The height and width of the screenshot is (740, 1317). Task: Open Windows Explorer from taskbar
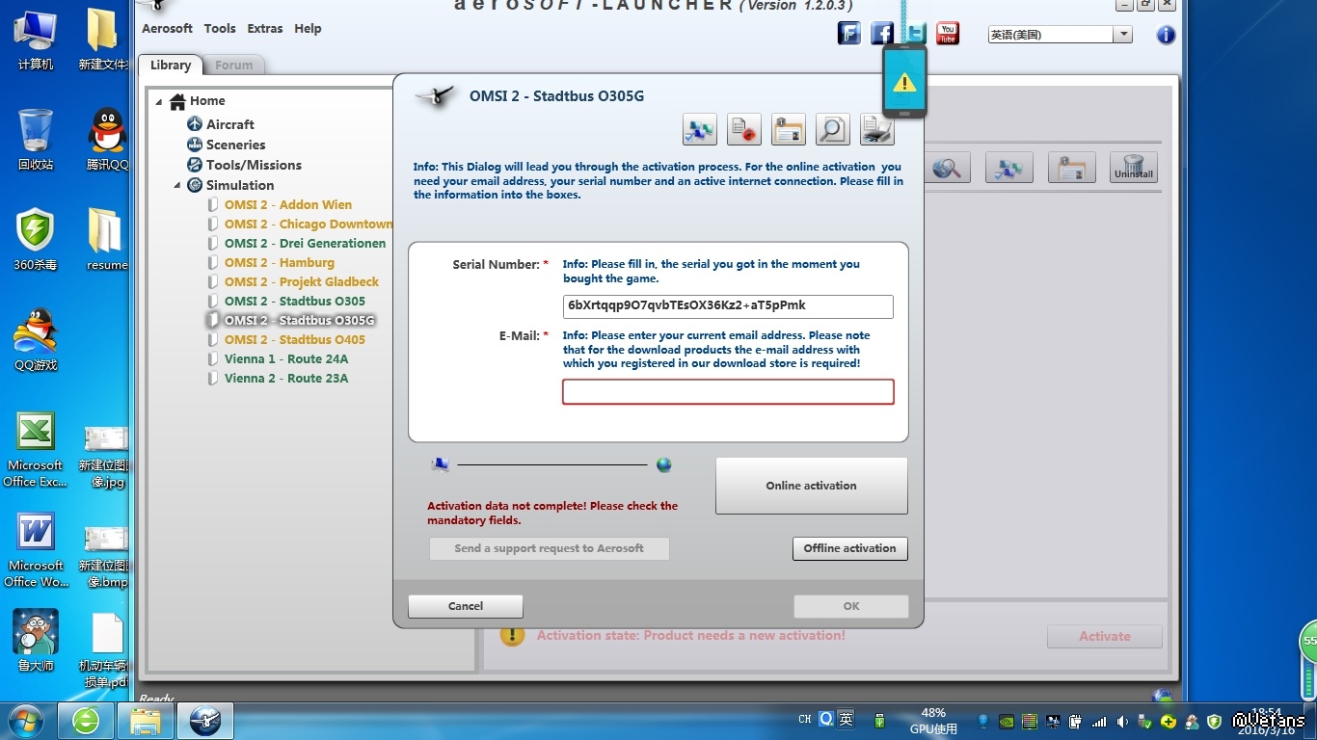tap(146, 721)
